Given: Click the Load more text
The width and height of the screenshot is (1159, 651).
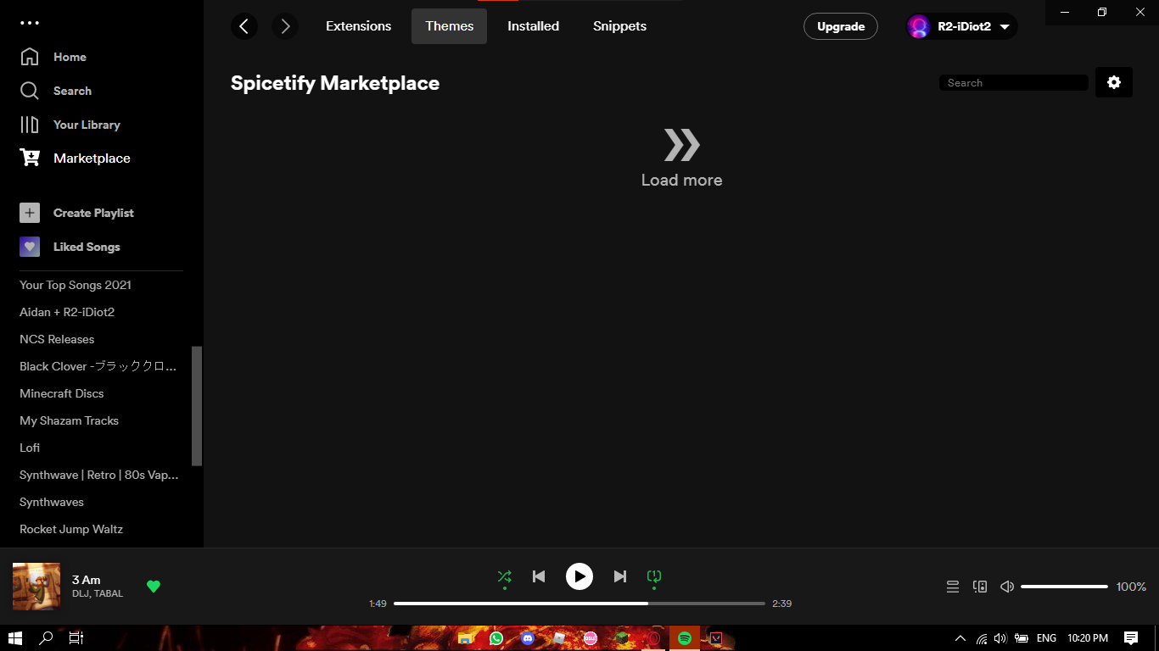Looking at the screenshot, I should pos(681,180).
